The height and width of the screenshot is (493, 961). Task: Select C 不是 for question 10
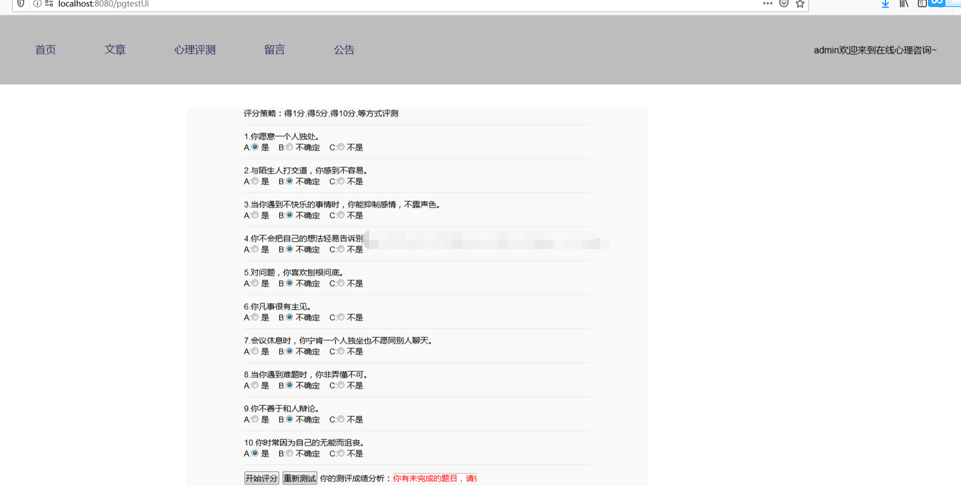click(x=341, y=453)
